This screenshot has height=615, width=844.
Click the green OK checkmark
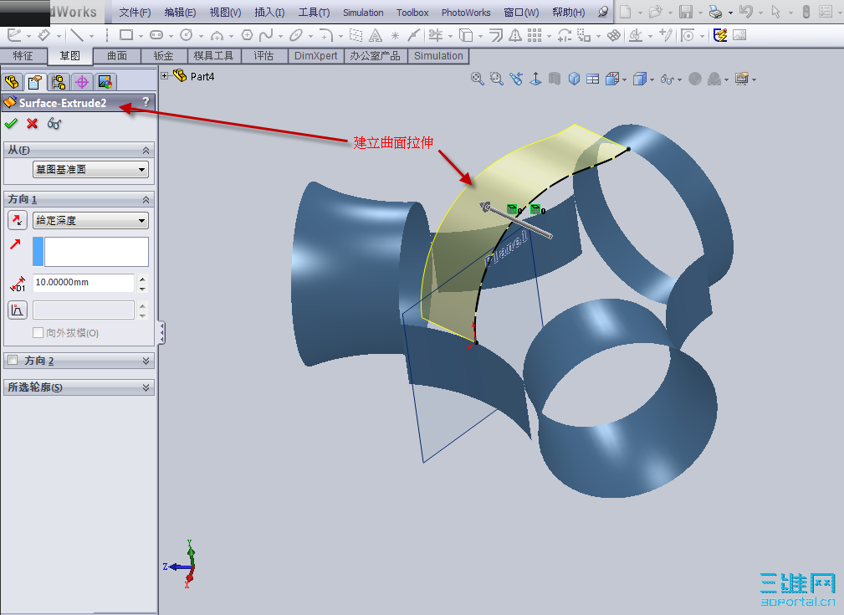[11, 124]
